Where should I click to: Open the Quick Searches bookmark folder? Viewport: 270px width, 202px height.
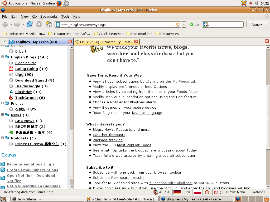point(109,34)
